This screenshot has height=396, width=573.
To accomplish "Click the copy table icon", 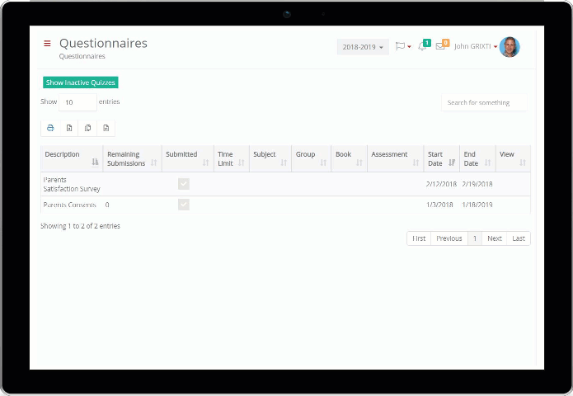I will pyautogui.click(x=87, y=128).
